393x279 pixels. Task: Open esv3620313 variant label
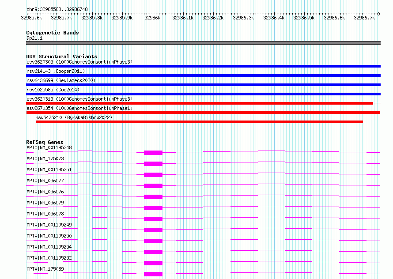tap(79, 99)
